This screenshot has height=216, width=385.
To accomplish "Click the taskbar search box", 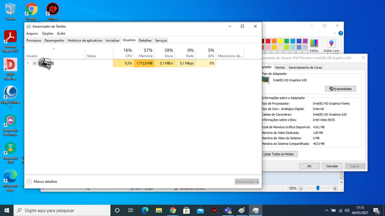I will tap(62, 211).
